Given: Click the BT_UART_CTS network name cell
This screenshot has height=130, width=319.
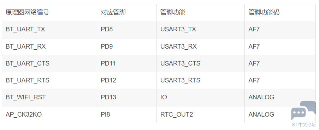Looking at the screenshot, I should [49, 63].
